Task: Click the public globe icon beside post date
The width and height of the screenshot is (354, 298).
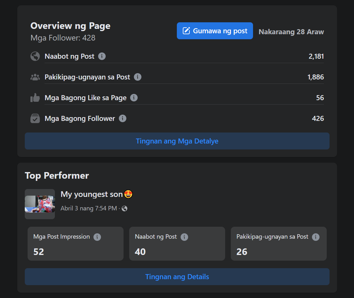Action: [124, 209]
